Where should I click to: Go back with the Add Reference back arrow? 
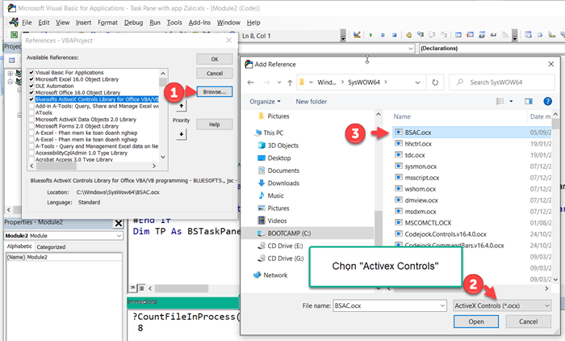(x=250, y=82)
